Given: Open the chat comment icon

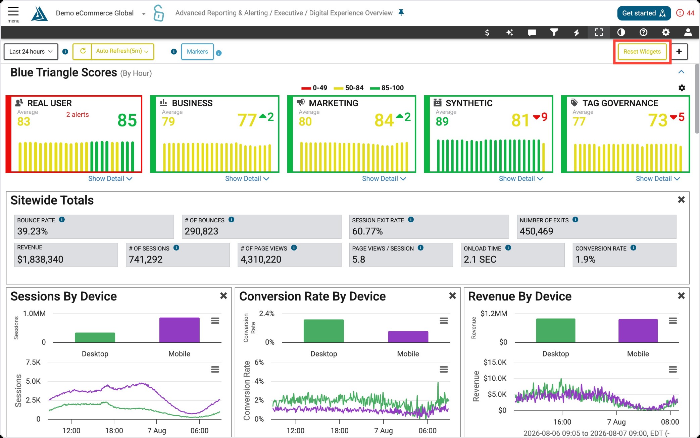Looking at the screenshot, I should 532,33.
